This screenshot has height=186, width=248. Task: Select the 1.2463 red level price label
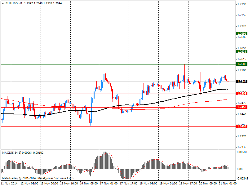coord(242,107)
